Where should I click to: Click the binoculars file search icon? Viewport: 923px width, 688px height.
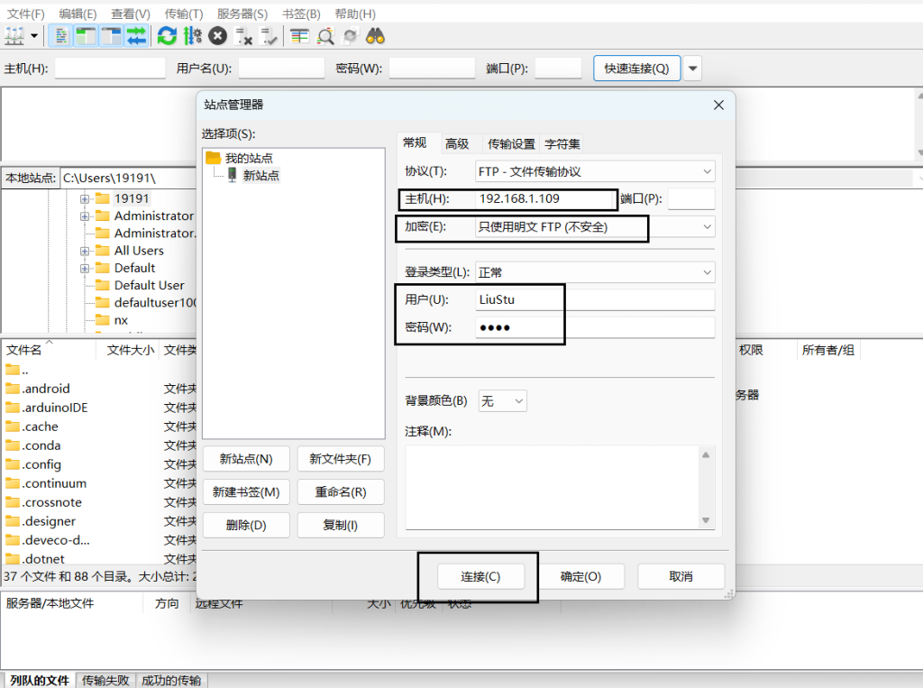[376, 35]
